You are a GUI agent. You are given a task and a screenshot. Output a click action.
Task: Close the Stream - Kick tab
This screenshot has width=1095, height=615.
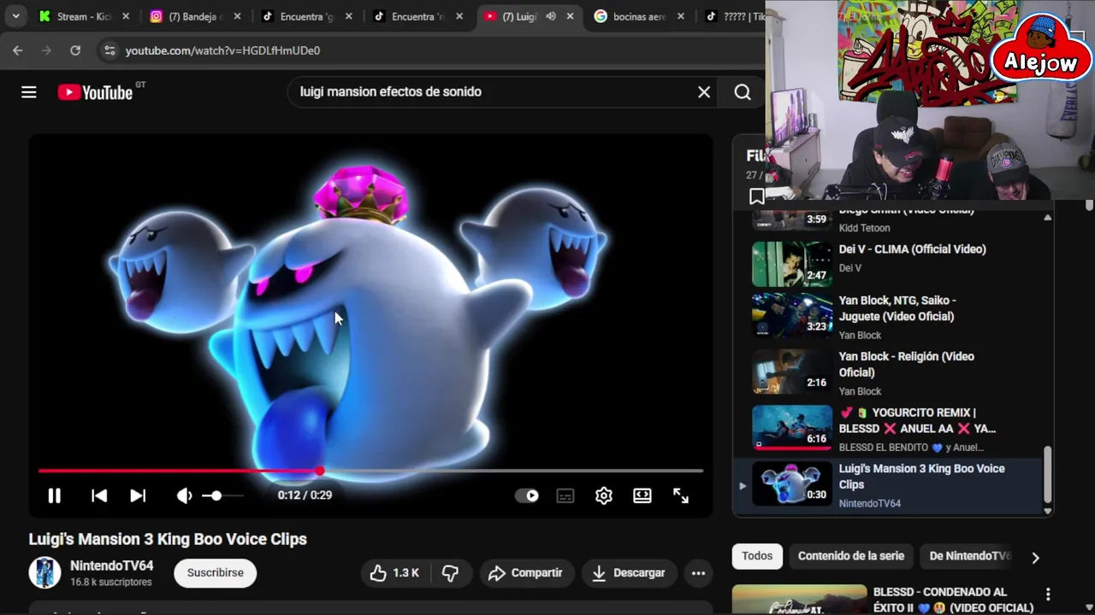pos(126,16)
